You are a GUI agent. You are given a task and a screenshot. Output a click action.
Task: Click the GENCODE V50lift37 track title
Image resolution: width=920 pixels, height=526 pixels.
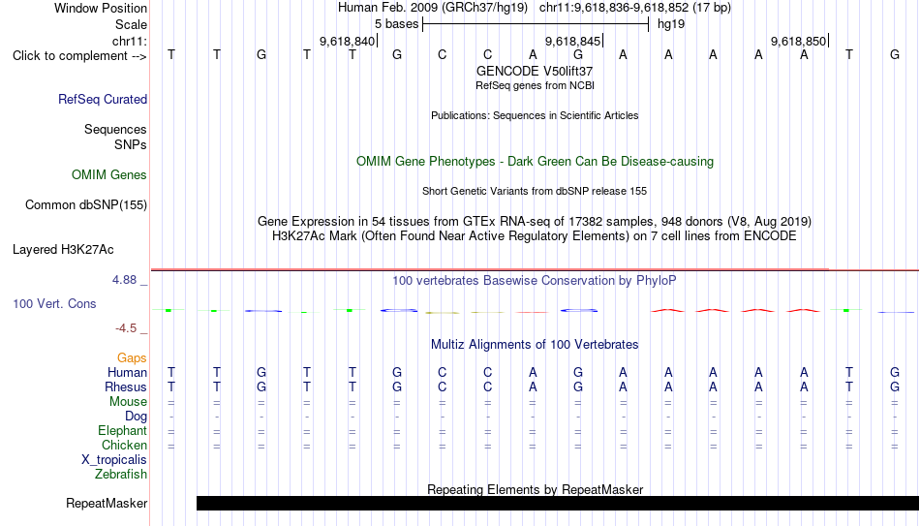point(535,71)
